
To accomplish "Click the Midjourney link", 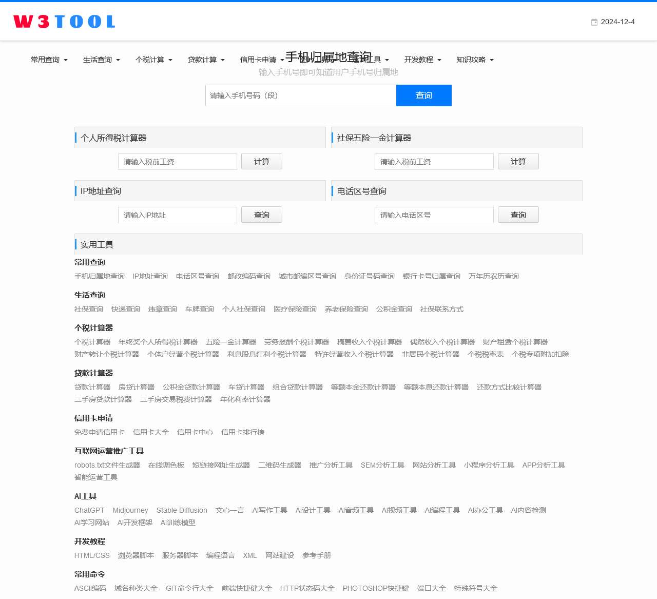I will (130, 510).
